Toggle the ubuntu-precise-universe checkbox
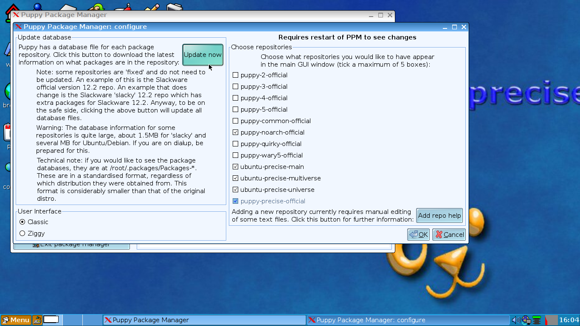This screenshot has height=326, width=580. click(236, 190)
